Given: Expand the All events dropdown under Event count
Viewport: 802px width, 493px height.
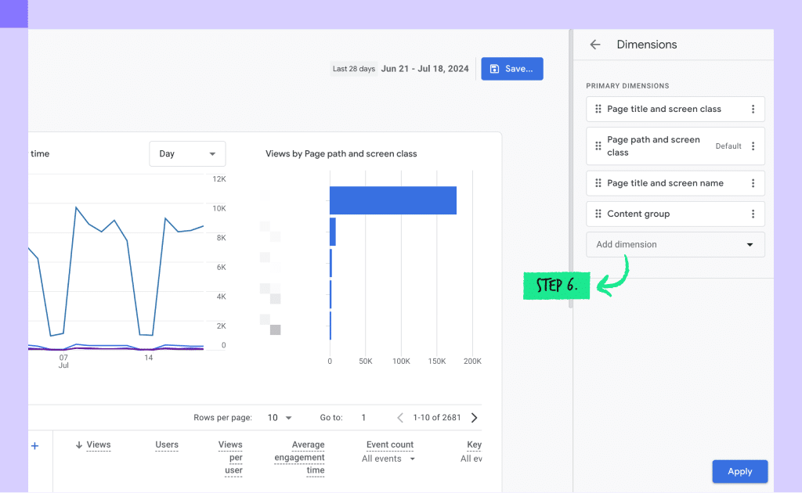Looking at the screenshot, I should pyautogui.click(x=388, y=459).
